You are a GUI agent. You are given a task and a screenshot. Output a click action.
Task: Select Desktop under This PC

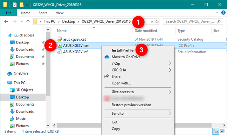pyautogui.click(x=22, y=97)
